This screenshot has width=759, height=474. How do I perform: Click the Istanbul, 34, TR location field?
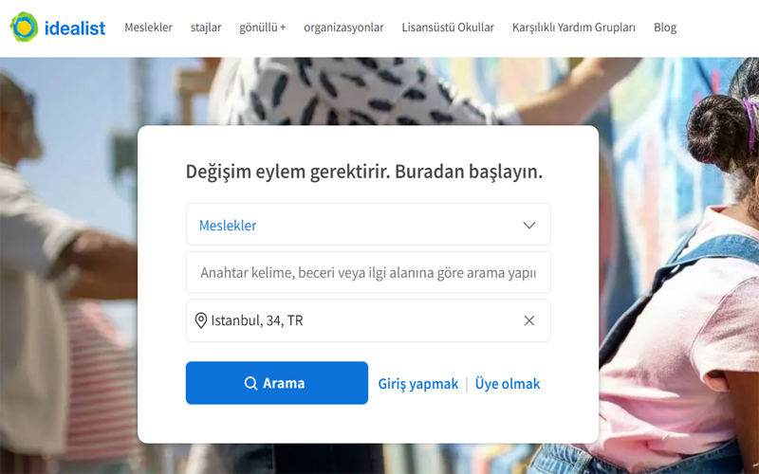(x=368, y=320)
